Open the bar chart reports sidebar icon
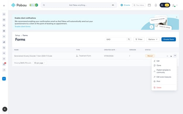Screen dimensions: 183x114 click(4, 42)
